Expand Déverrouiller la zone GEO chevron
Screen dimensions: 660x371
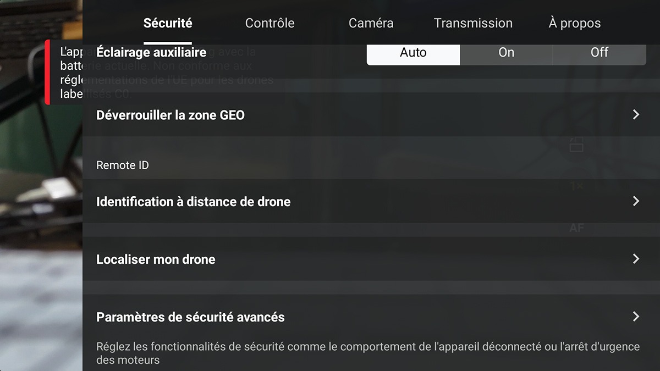(636, 115)
